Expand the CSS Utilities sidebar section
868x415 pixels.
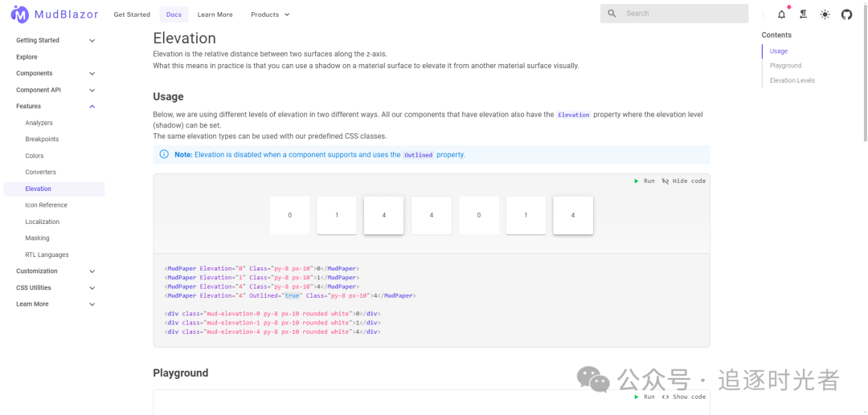pyautogui.click(x=92, y=288)
